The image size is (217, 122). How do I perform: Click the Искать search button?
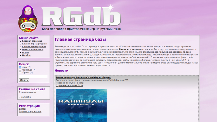[24, 80]
